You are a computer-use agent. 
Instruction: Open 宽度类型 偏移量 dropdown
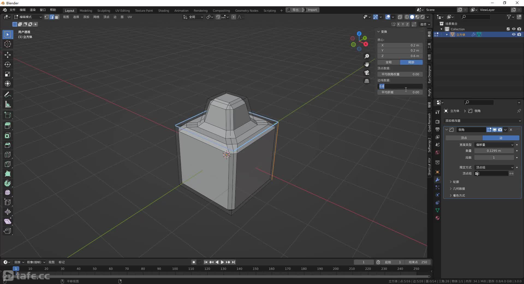[x=494, y=145]
